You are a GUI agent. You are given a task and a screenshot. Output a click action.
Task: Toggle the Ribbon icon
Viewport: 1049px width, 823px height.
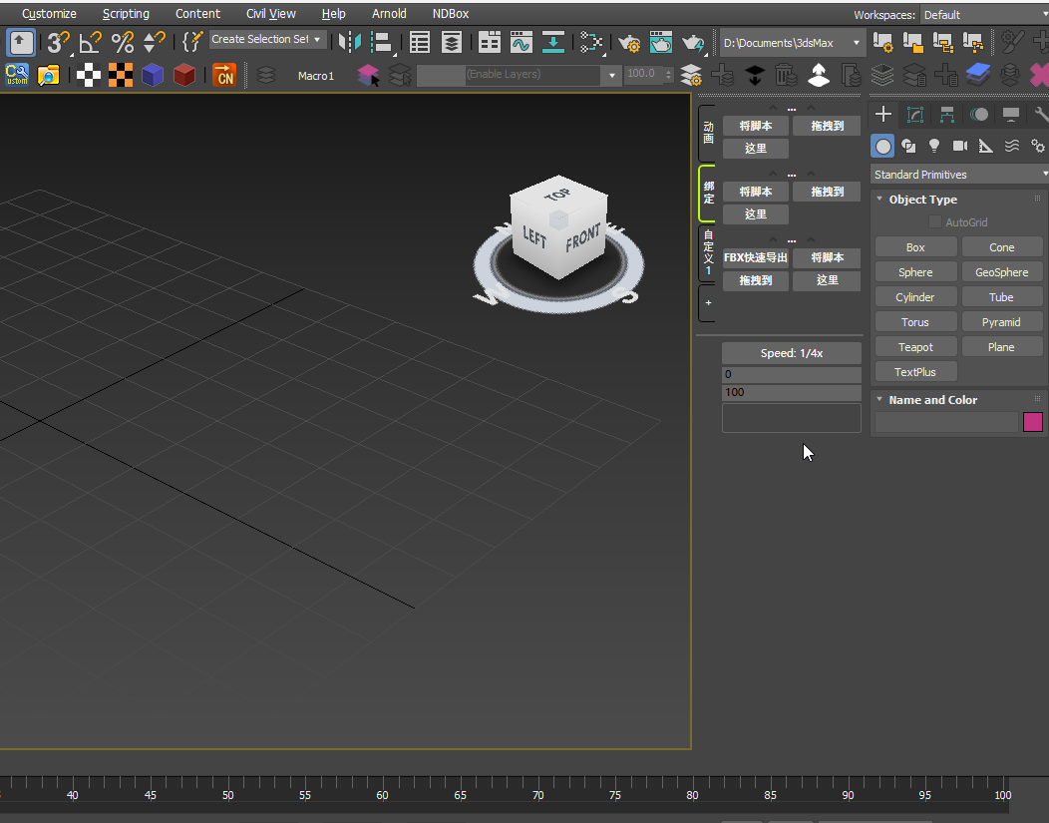point(489,42)
